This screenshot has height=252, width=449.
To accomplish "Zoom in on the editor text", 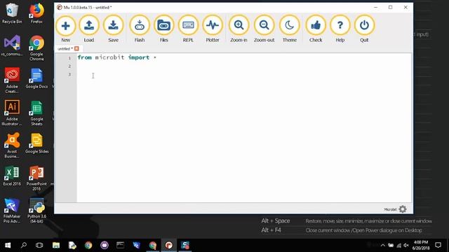I will point(239,29).
